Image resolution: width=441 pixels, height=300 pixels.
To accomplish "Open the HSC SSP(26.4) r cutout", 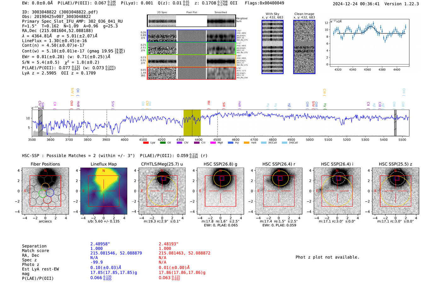I will [279, 191].
